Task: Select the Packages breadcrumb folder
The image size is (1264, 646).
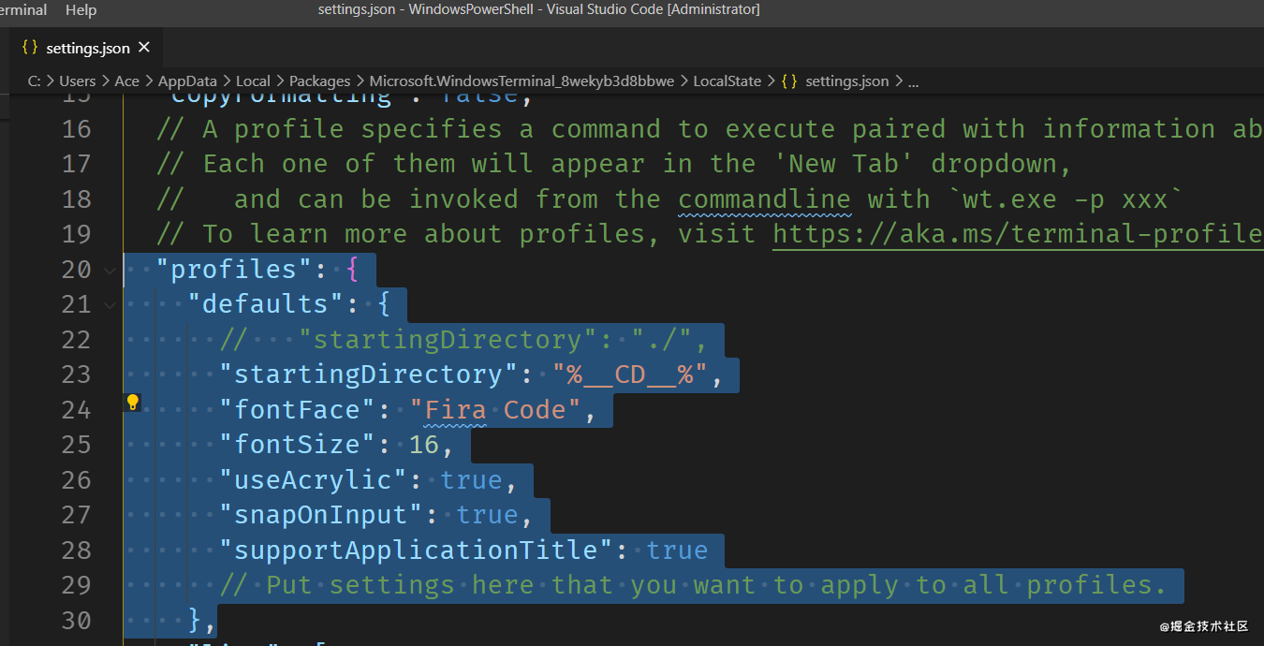Action: click(319, 81)
